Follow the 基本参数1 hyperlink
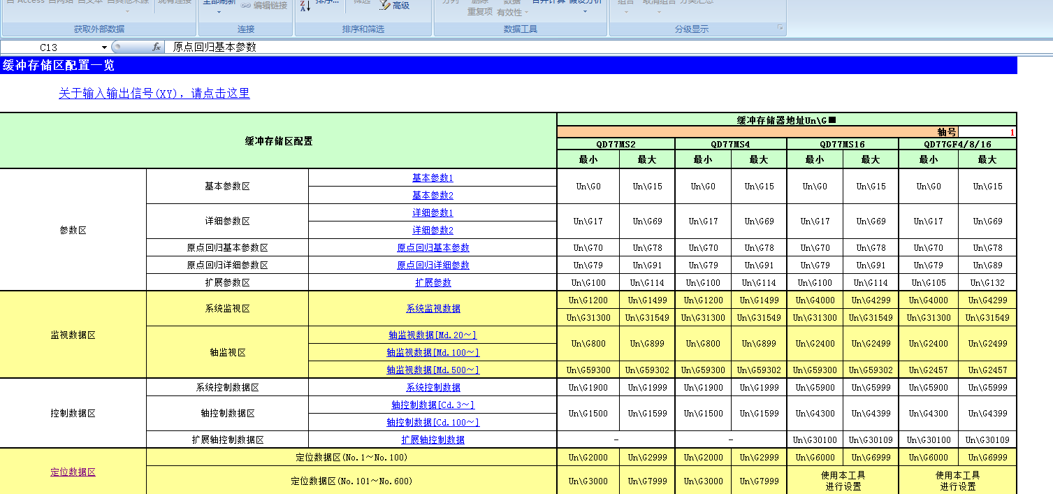 point(433,178)
